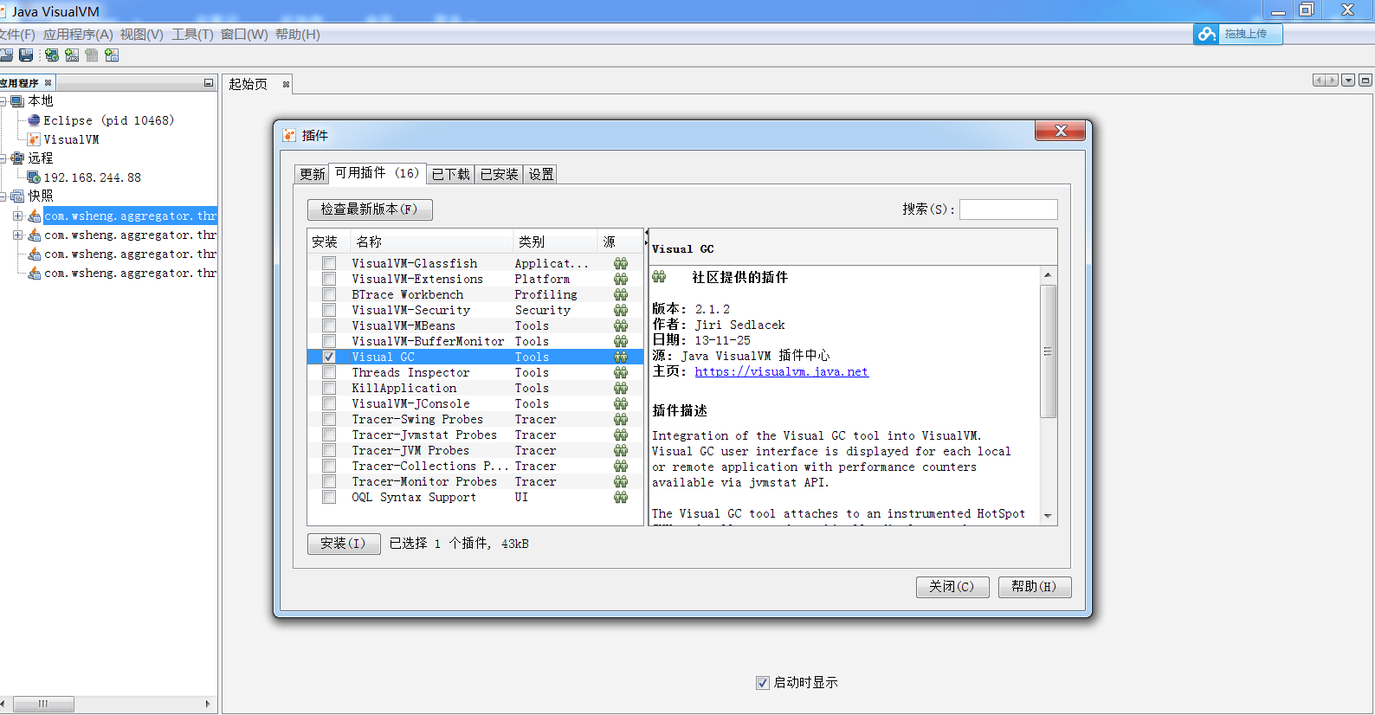Minimize the 应用程序 panel
Image resolution: width=1375 pixels, height=715 pixels.
209,83
